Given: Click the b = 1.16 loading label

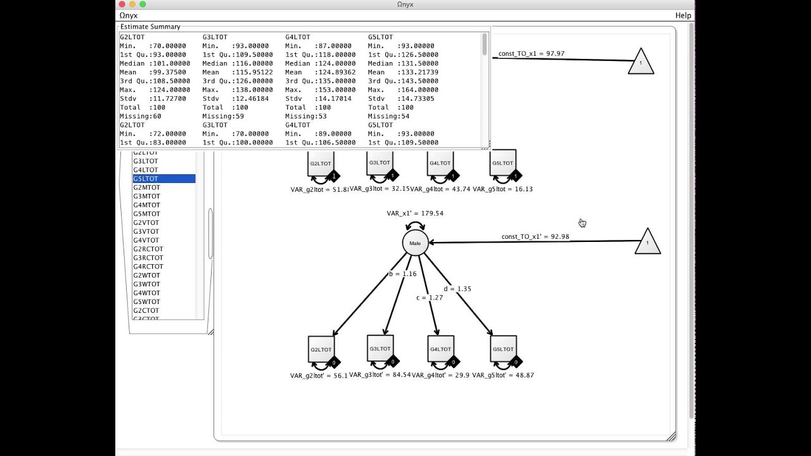Looking at the screenshot, I should (403, 274).
